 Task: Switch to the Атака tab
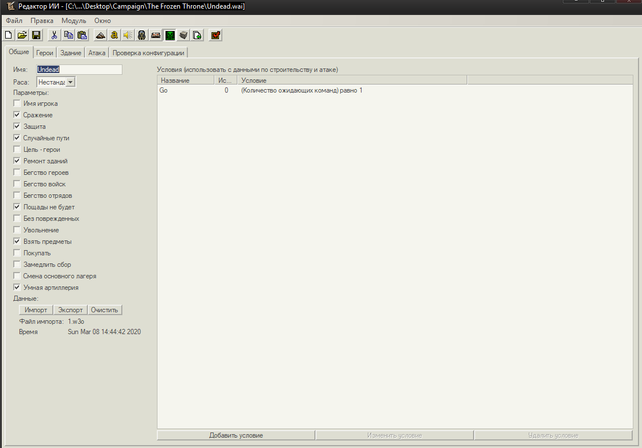click(x=97, y=53)
